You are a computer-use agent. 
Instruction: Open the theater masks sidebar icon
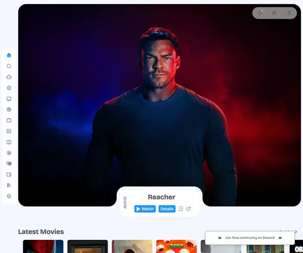pos(9,163)
